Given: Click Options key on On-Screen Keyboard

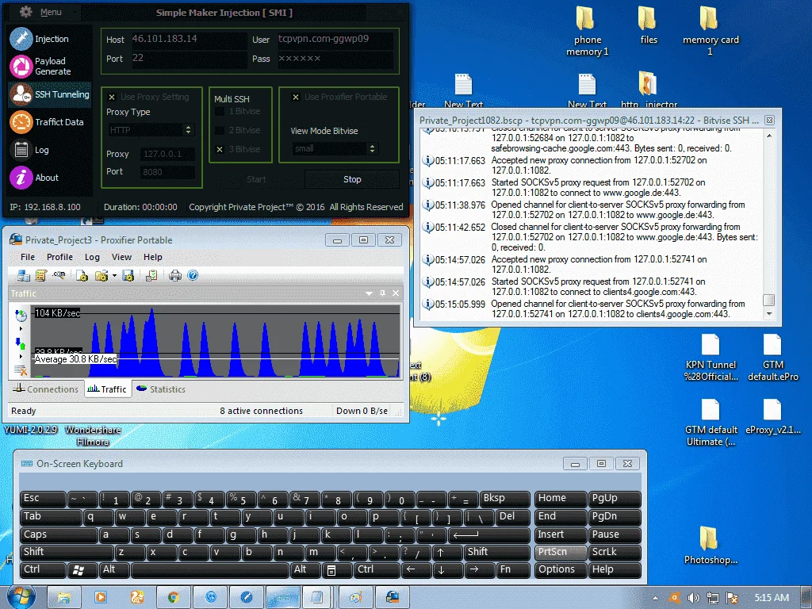Looking at the screenshot, I should coord(561,569).
